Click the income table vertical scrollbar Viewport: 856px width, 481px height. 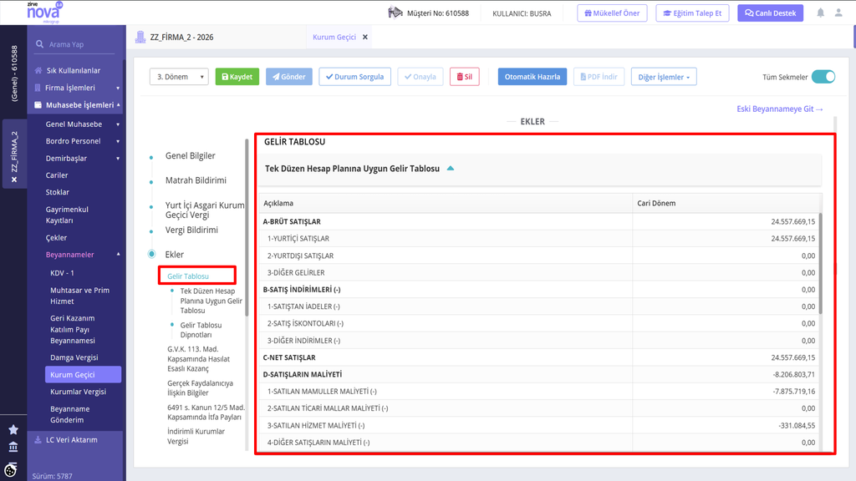tap(820, 263)
